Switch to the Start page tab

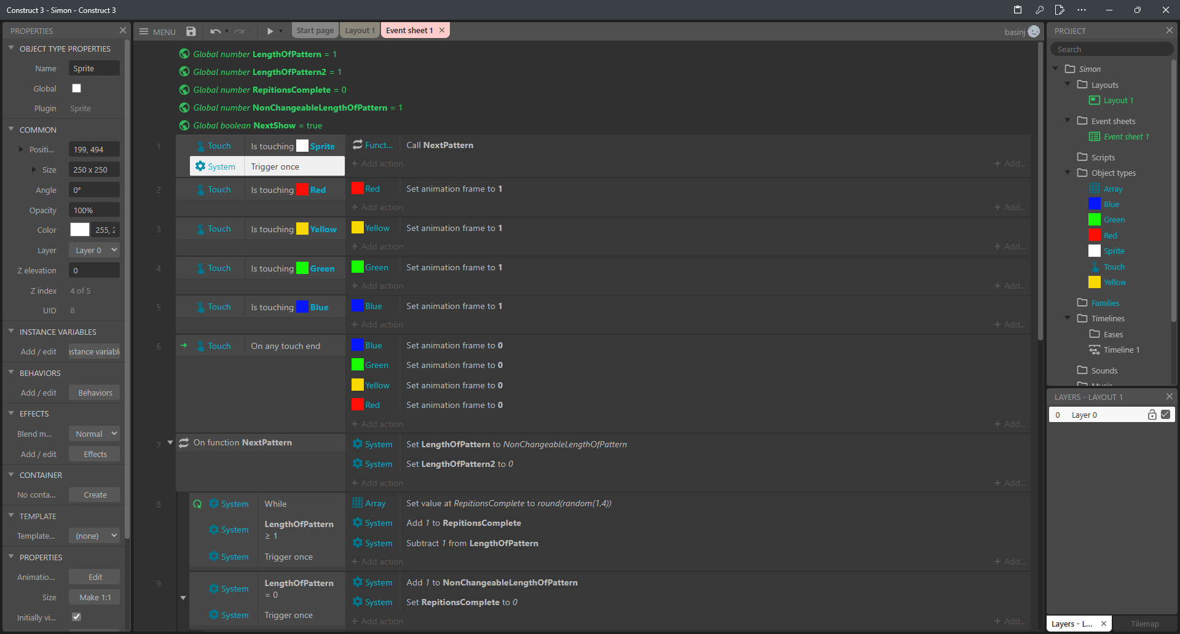click(x=315, y=31)
